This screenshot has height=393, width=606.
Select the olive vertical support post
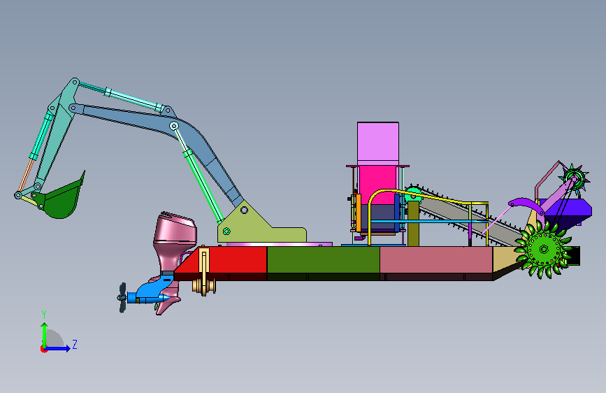(413, 224)
